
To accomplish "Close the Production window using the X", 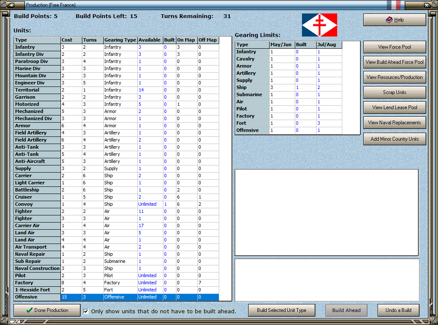I will coord(427,5).
